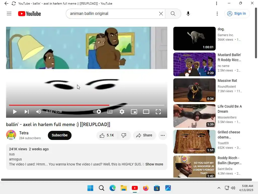Open the Photos app from taskbar
This screenshot has height=194, width=258.
[168, 188]
